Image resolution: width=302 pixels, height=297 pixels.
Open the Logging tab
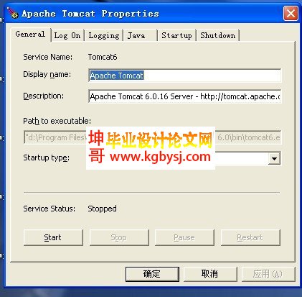coord(104,35)
